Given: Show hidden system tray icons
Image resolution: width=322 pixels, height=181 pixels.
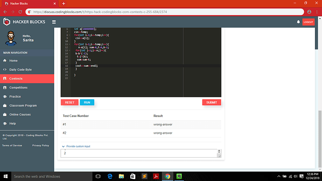Looking at the screenshot, I should pos(279,176).
